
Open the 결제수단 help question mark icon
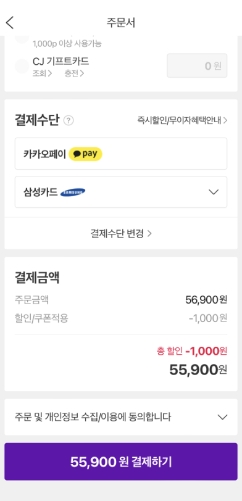pyautogui.click(x=69, y=120)
